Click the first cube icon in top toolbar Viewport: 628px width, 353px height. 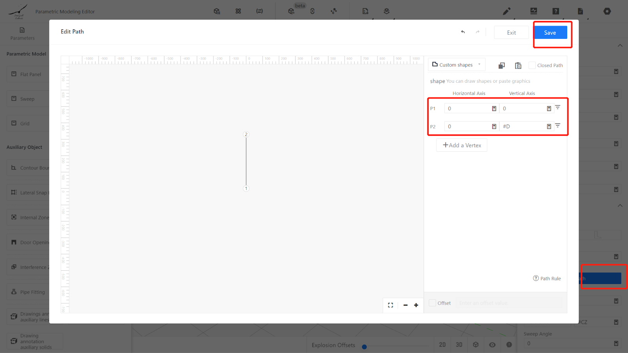(217, 11)
